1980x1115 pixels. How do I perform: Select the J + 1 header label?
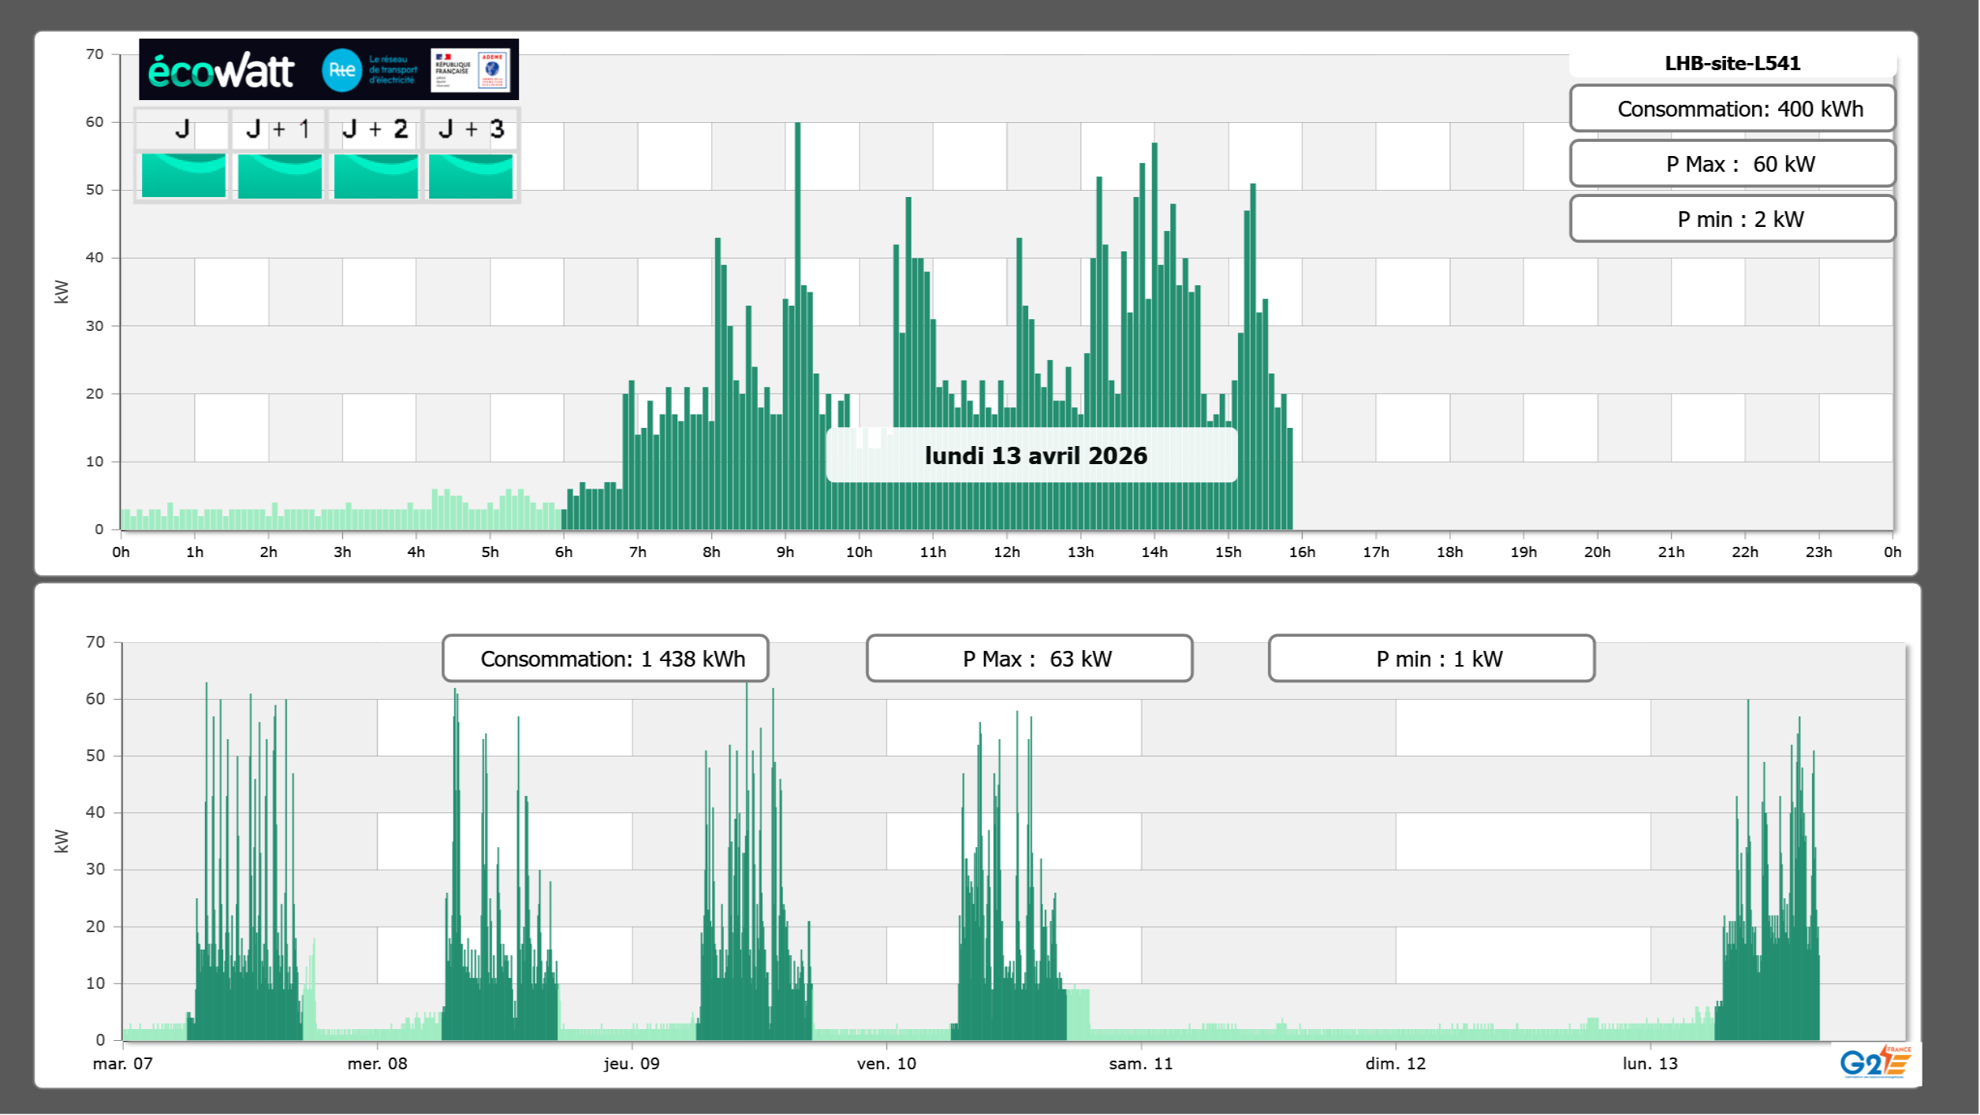click(278, 129)
